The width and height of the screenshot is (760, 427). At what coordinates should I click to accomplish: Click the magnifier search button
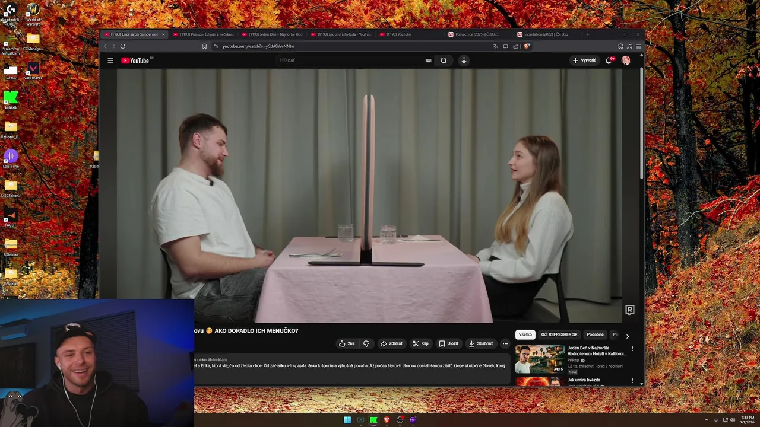point(444,60)
